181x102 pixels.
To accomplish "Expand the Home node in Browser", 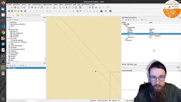I will (x=7, y=26).
